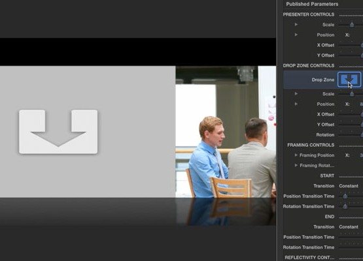Click the presenter video of two men
Image resolution: width=363 pixels, height=261 pixels.
click(x=226, y=132)
